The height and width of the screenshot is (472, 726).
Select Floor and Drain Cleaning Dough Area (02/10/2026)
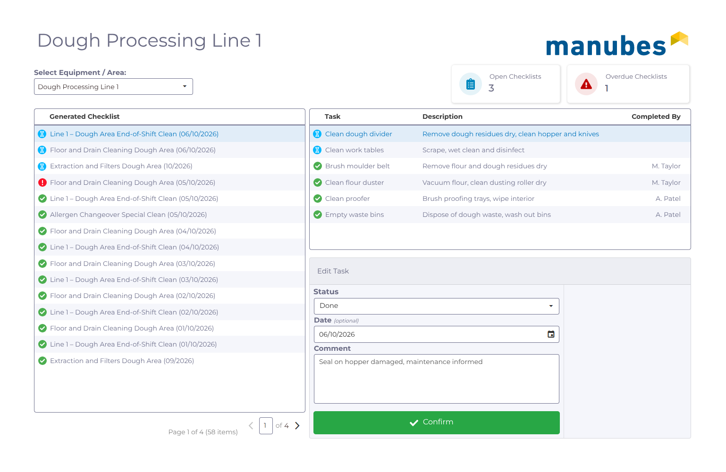[x=170, y=296]
